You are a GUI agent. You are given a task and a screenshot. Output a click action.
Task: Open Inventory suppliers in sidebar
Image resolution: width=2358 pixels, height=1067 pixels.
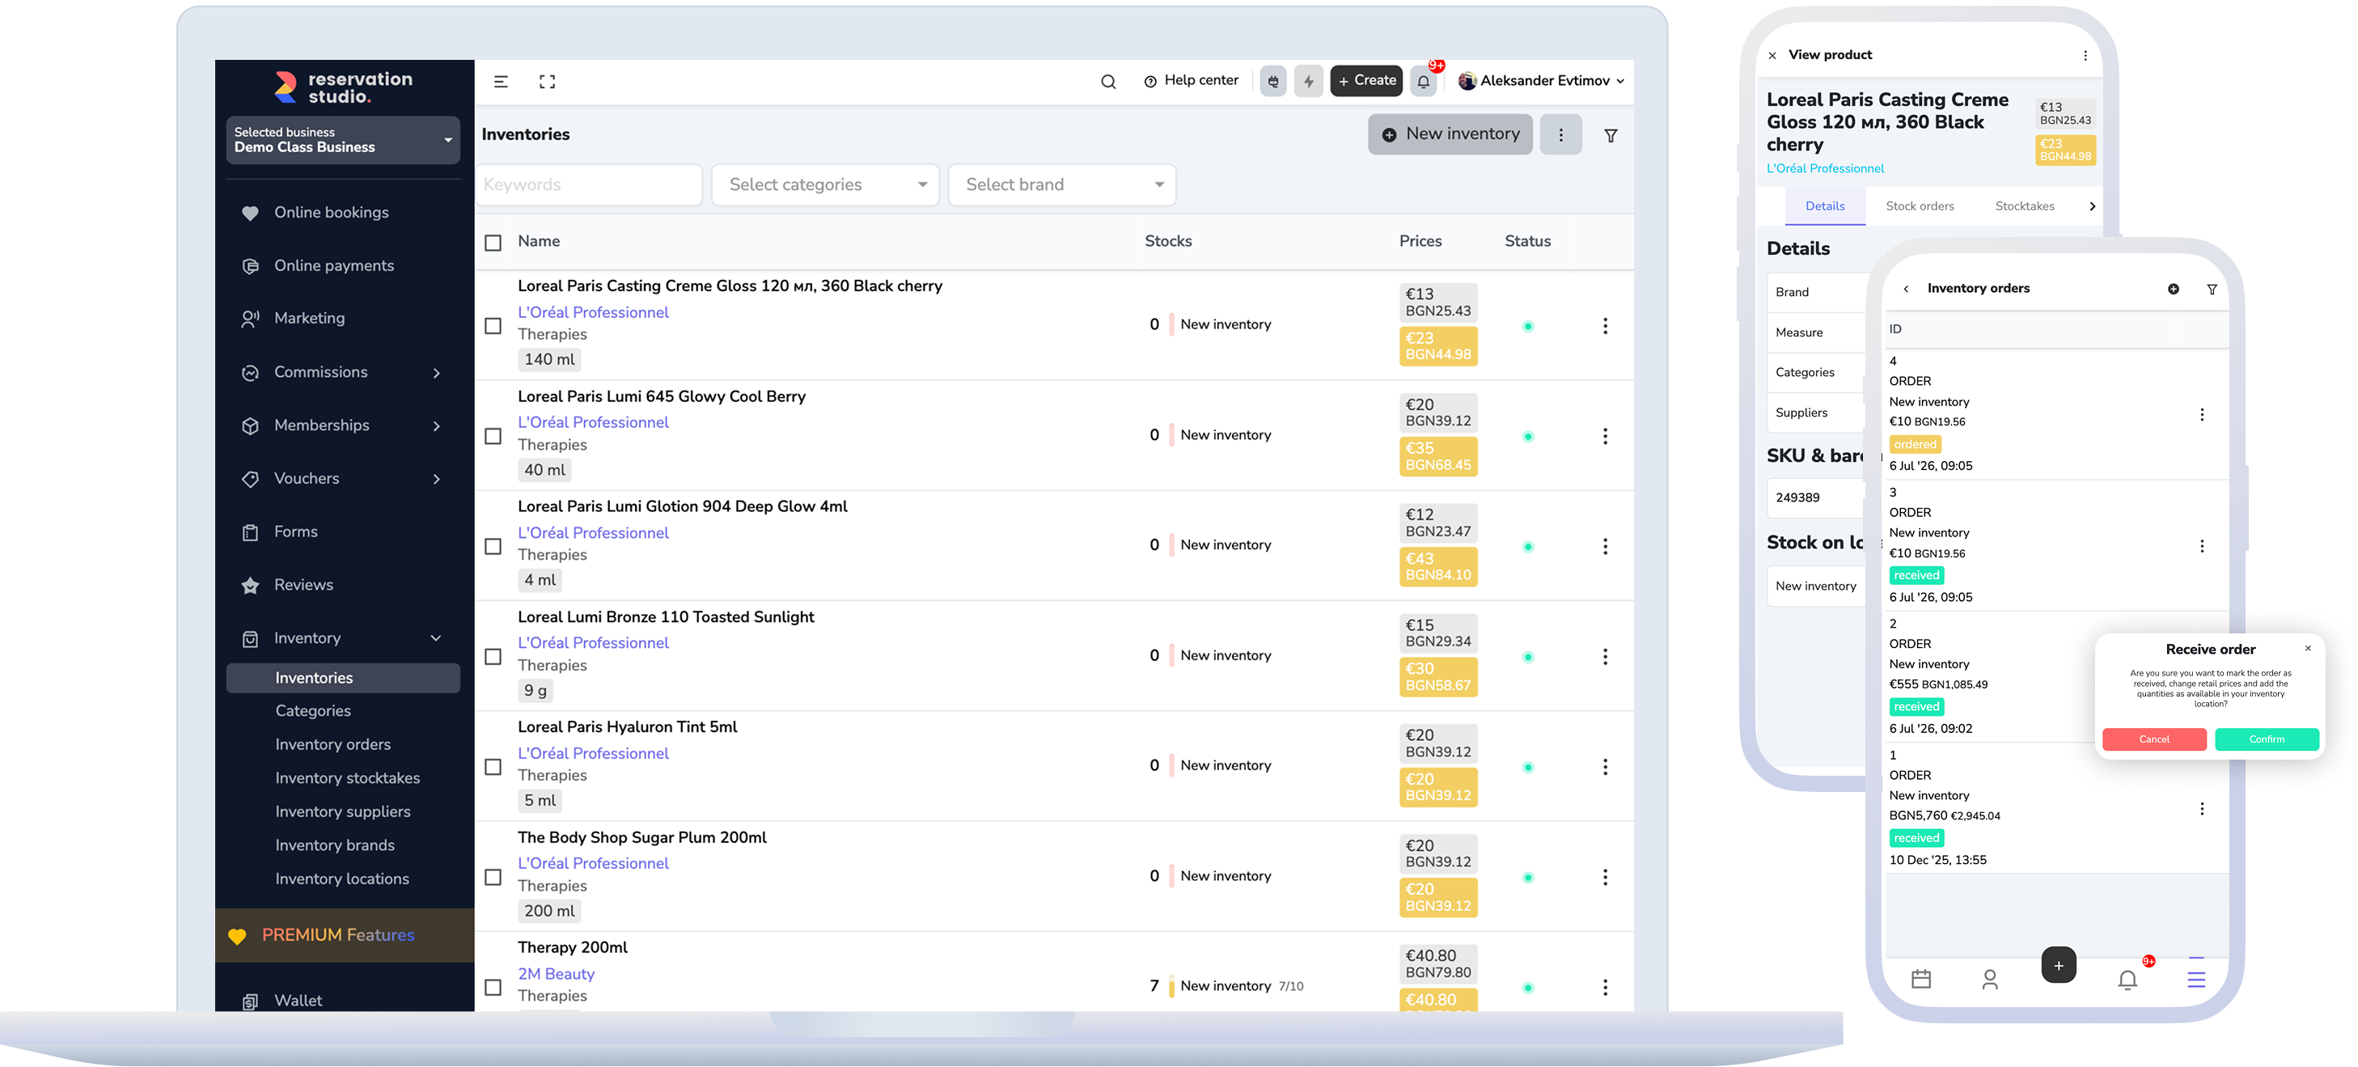(343, 813)
